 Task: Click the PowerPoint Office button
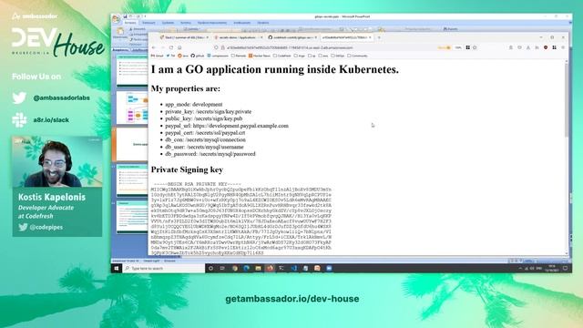[x=117, y=18]
